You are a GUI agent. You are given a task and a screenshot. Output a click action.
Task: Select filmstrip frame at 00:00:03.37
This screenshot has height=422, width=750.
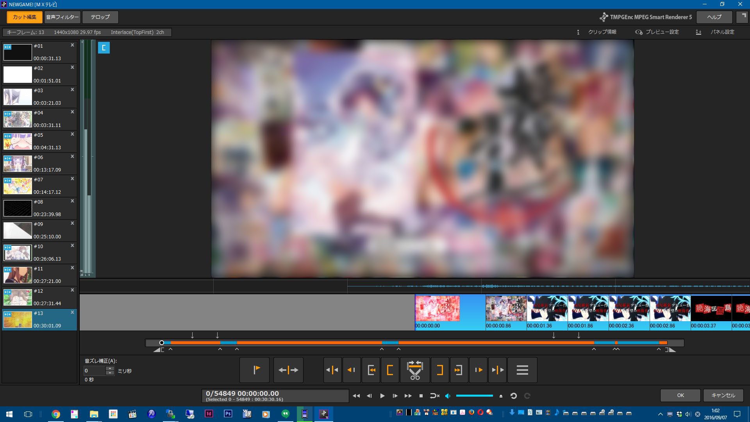point(711,313)
